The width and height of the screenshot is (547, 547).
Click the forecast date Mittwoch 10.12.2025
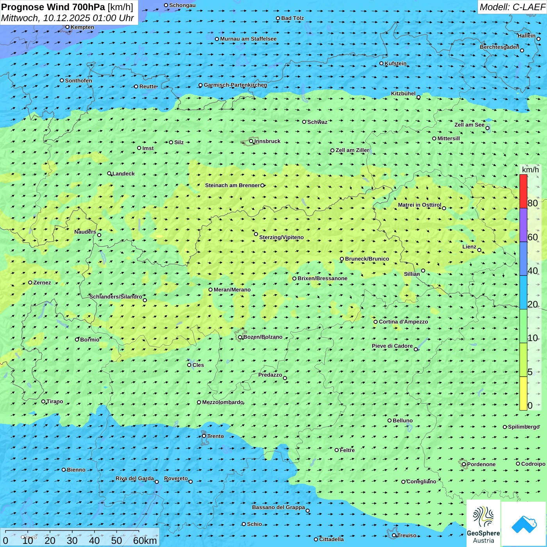point(67,18)
